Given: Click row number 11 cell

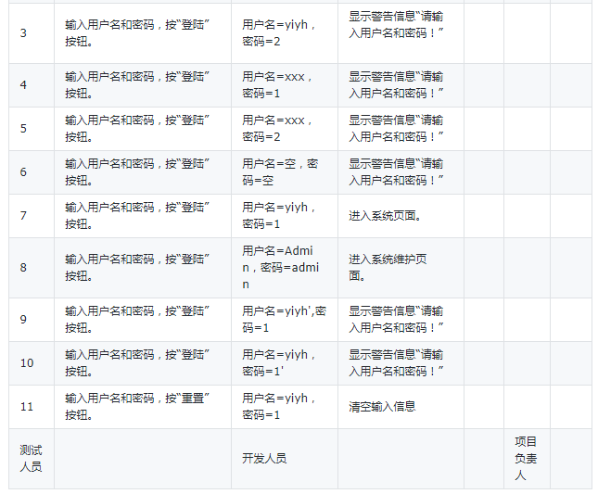Looking at the screenshot, I should click(x=32, y=407).
